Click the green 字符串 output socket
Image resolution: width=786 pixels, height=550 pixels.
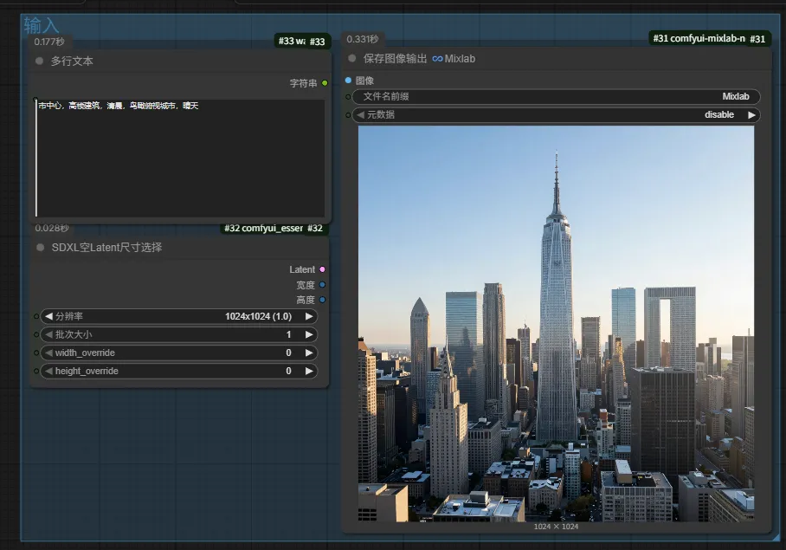coord(325,83)
